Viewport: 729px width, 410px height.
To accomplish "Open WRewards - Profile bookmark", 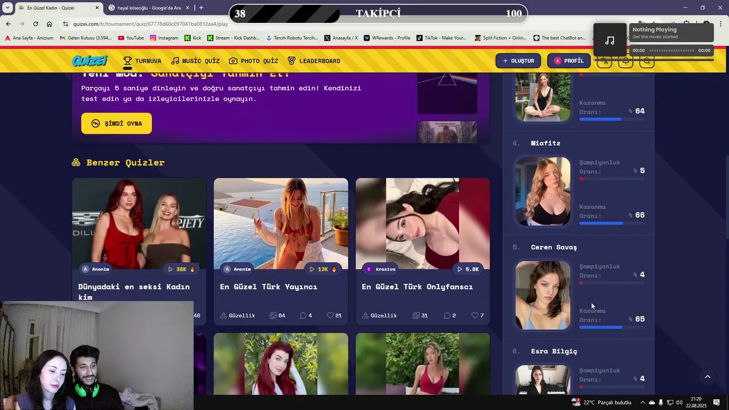I will tap(387, 38).
